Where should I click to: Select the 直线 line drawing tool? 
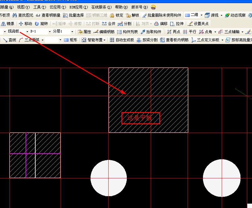point(10,40)
